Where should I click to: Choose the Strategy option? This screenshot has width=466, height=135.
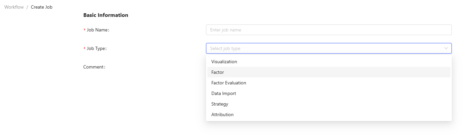(220, 104)
